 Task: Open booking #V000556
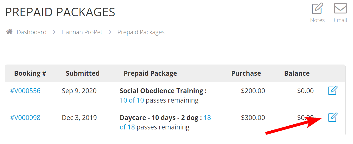tap(25, 91)
